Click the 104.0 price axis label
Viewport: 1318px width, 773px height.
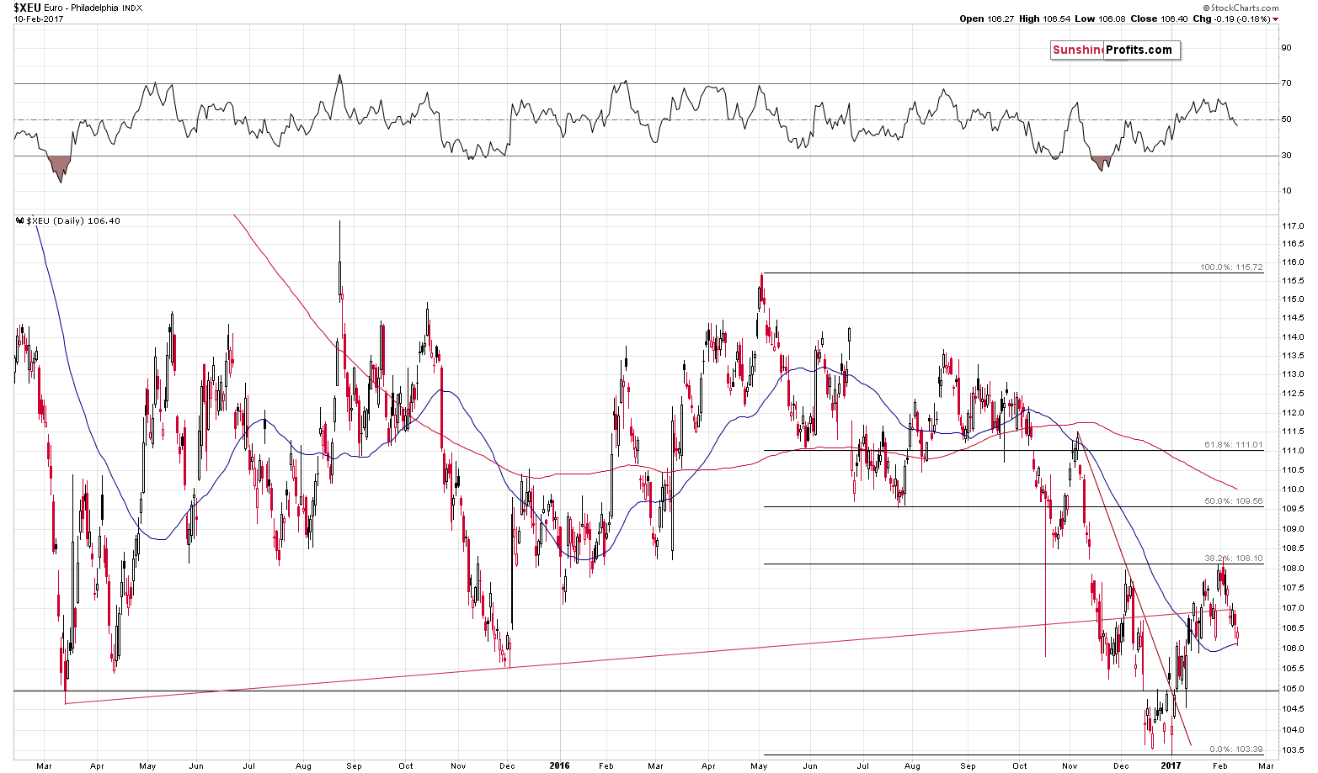[1293, 730]
